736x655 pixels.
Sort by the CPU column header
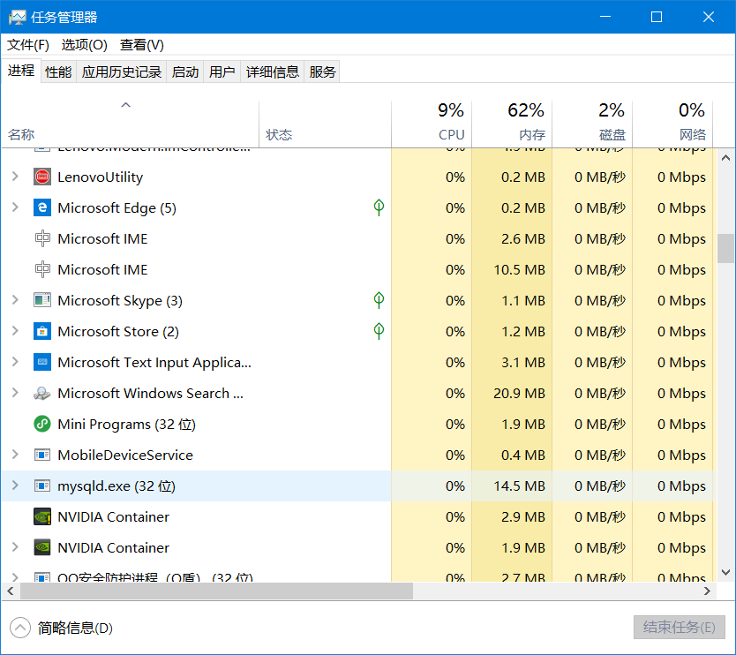(432, 124)
